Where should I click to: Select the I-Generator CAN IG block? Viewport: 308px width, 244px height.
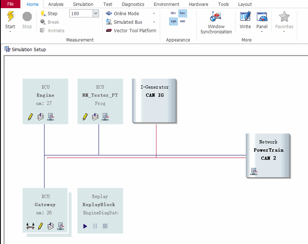pos(154,100)
